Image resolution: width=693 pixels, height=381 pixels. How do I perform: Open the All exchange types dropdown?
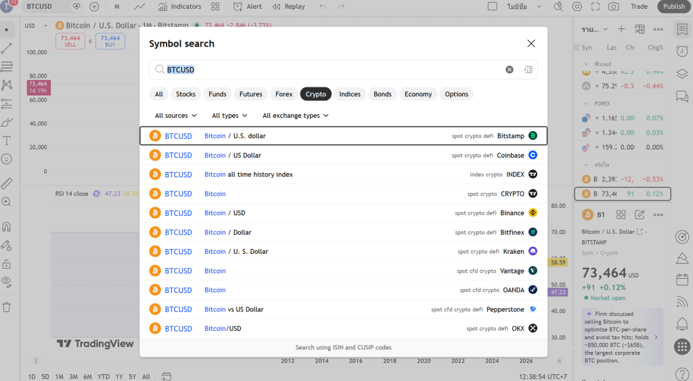click(x=295, y=115)
